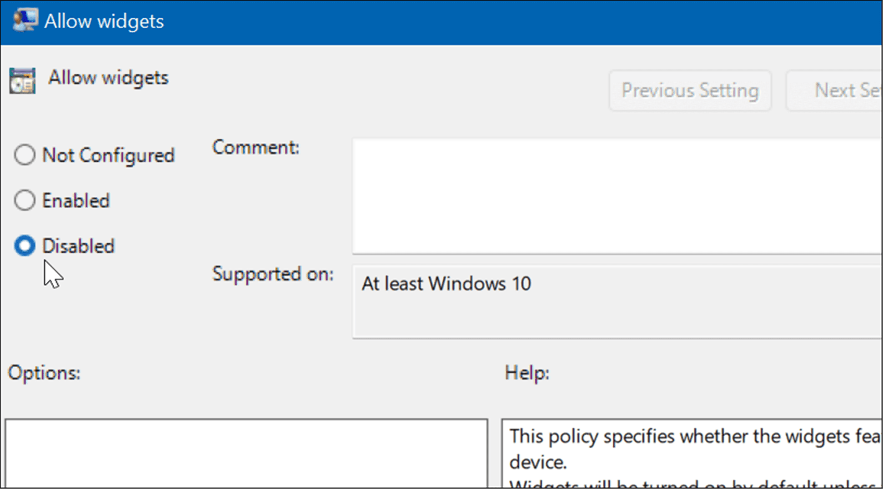Select the Disabled radio button
Viewport: 883px width, 489px height.
25,245
